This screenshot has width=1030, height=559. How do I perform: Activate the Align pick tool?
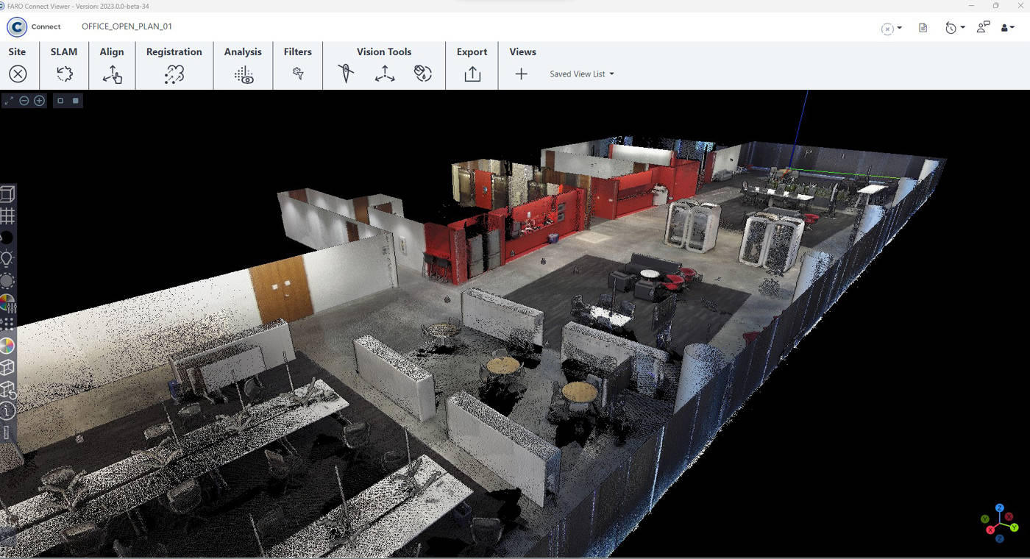coord(112,74)
